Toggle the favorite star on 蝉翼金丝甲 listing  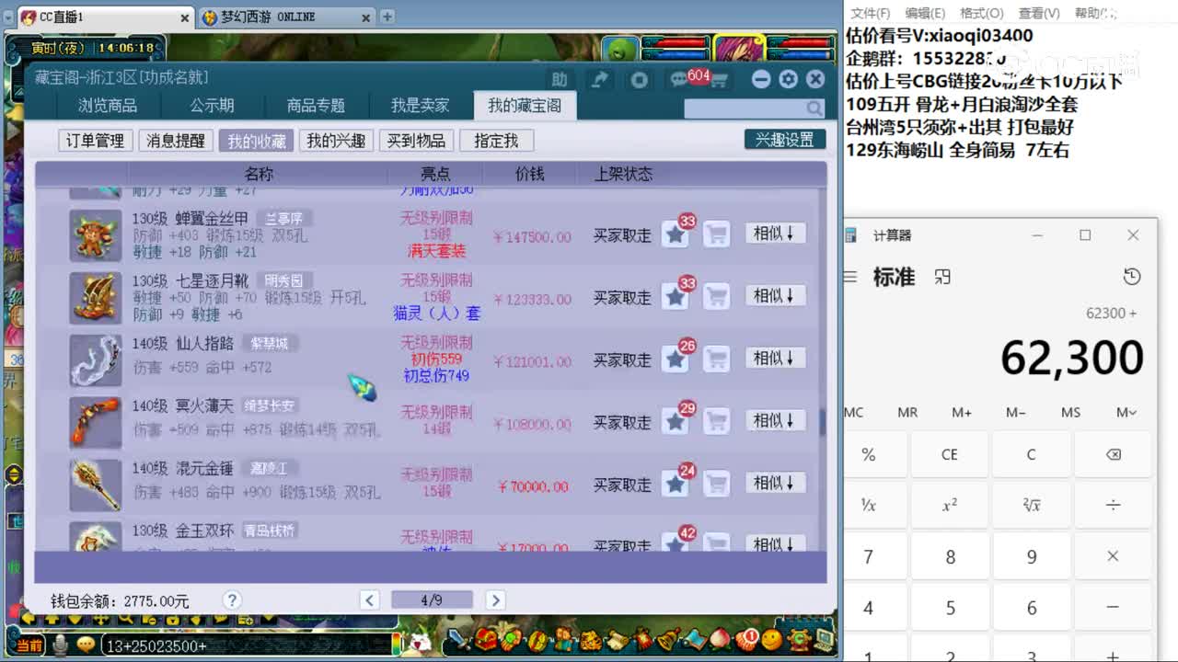tap(676, 234)
